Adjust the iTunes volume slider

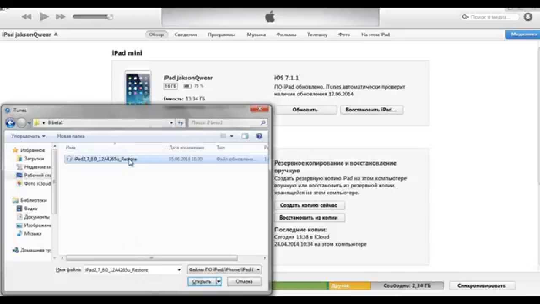click(93, 17)
